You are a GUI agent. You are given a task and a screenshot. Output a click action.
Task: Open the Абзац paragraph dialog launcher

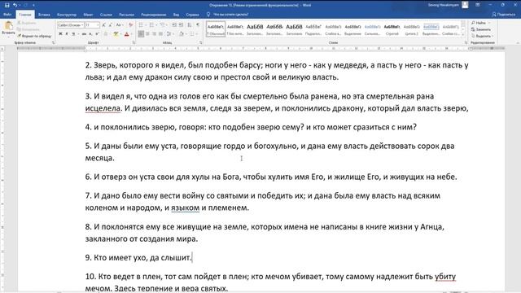[x=201, y=42]
